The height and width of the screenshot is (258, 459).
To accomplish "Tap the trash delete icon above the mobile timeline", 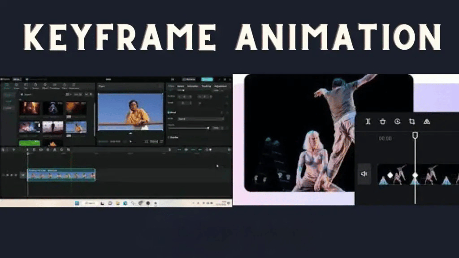I will coord(383,121).
